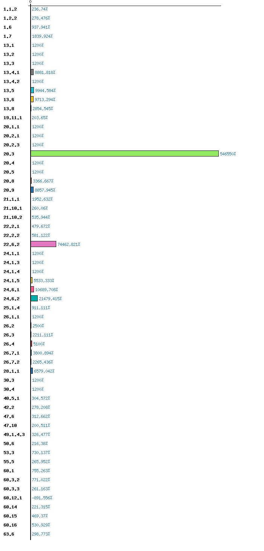Select the row label 49.1.4.3

tap(14, 434)
